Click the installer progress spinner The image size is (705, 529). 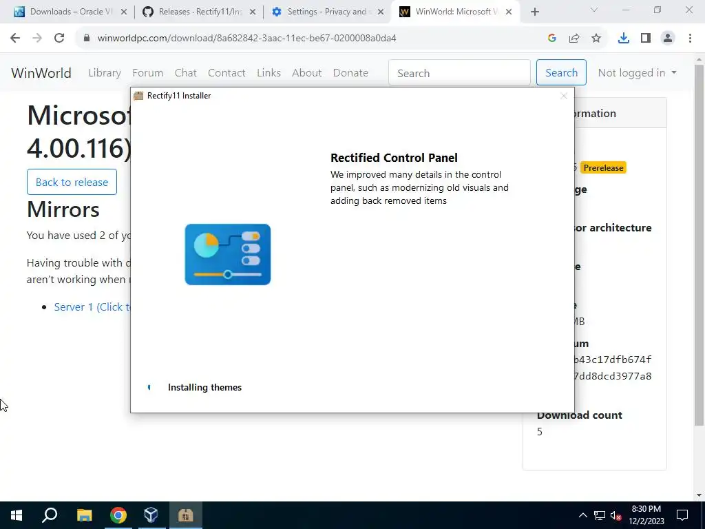pyautogui.click(x=149, y=387)
